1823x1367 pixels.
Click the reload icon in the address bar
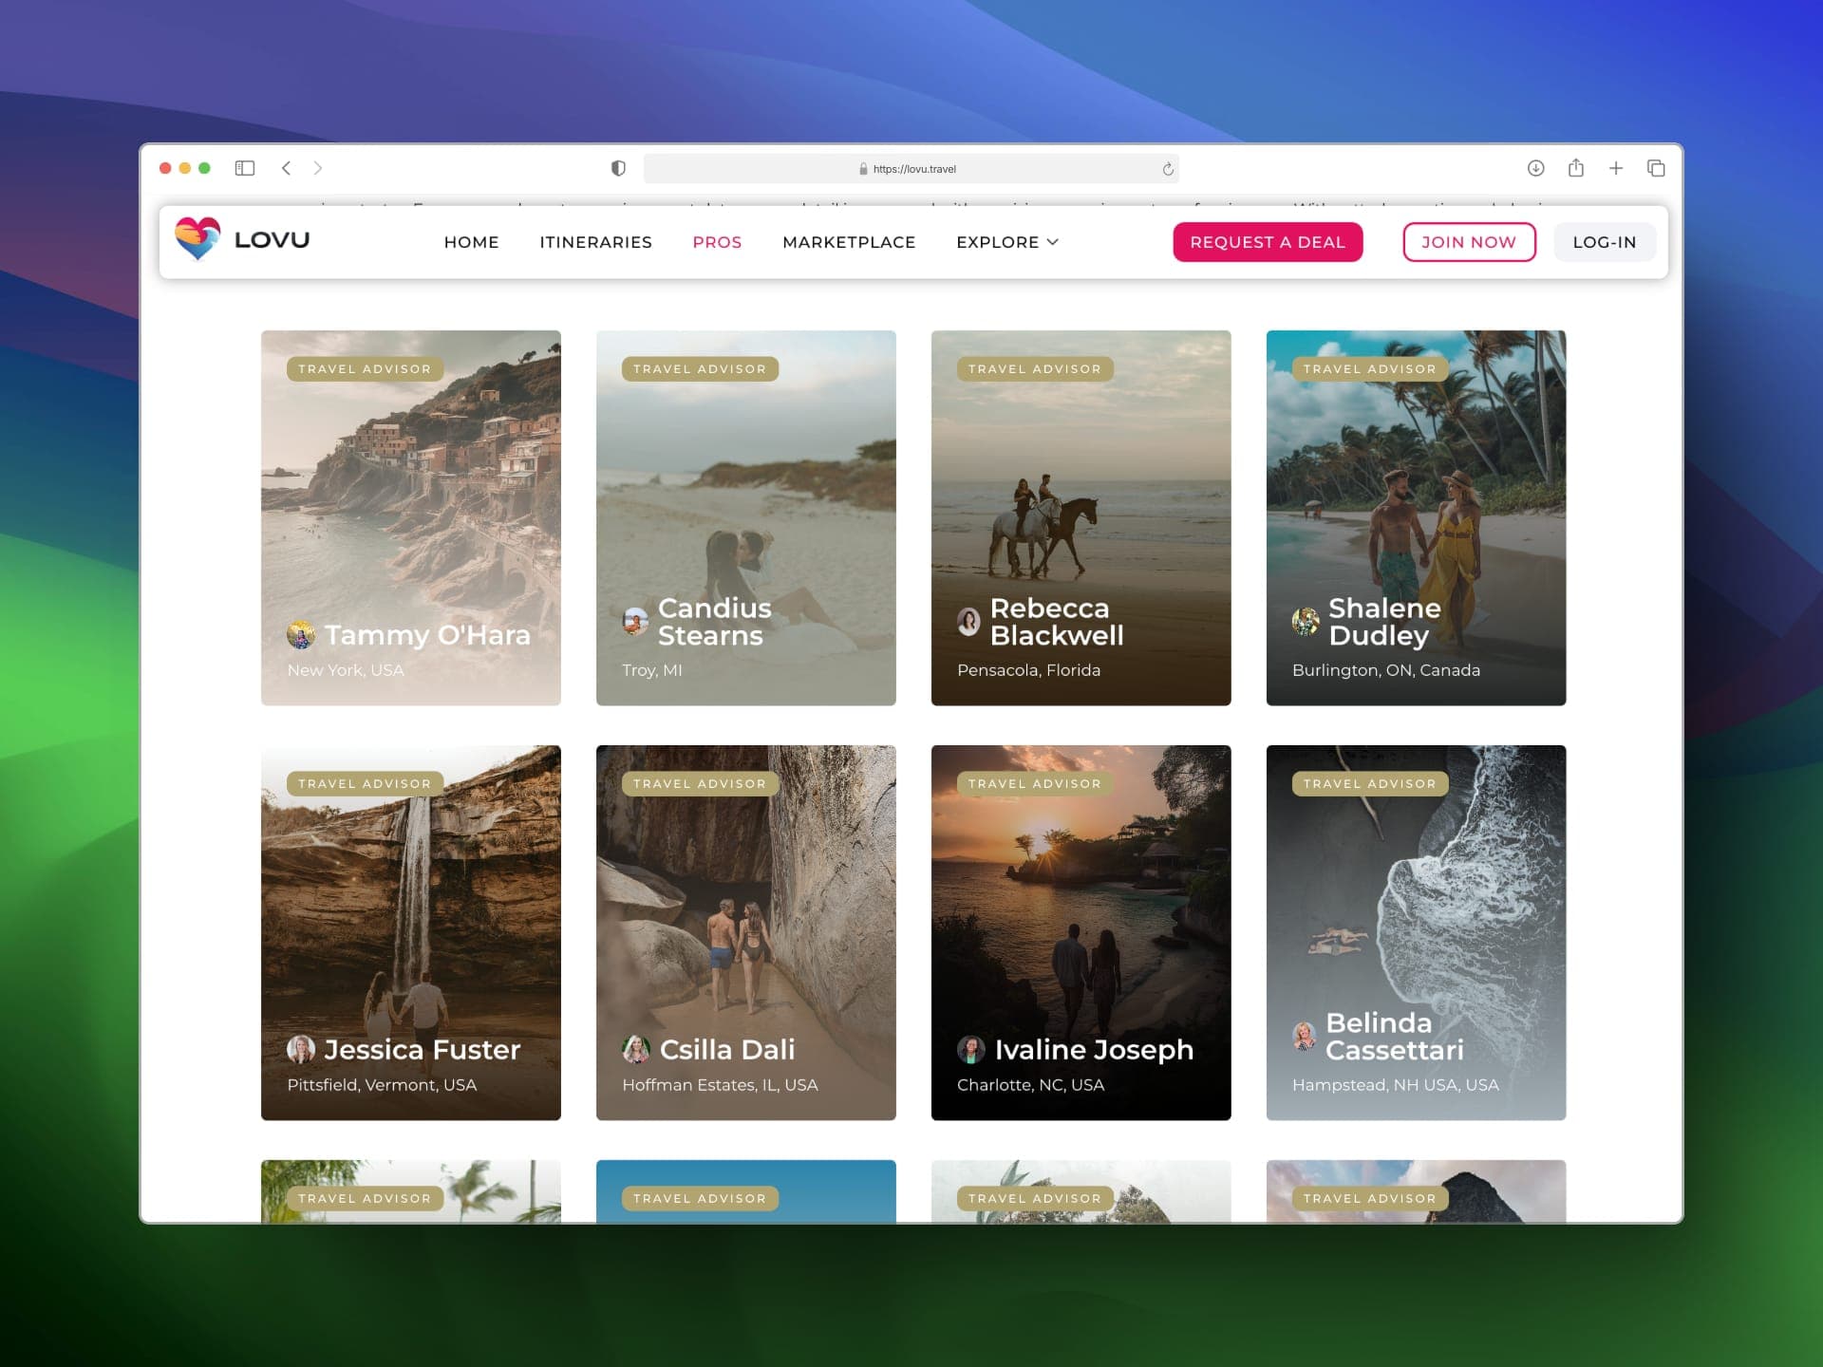[x=1167, y=168]
